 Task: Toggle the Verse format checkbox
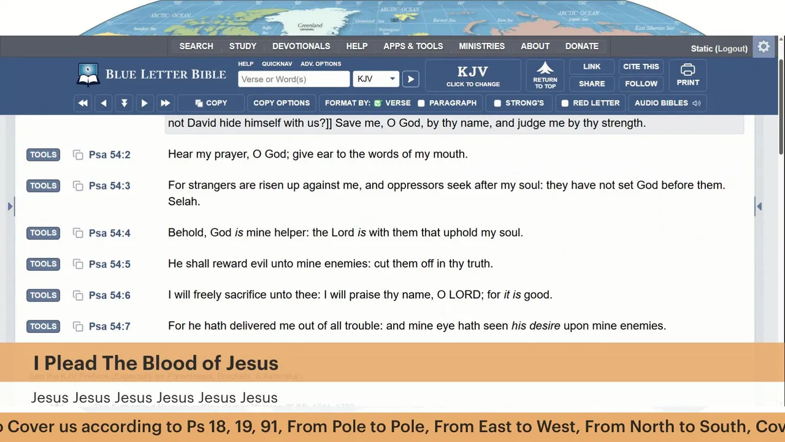coord(378,103)
